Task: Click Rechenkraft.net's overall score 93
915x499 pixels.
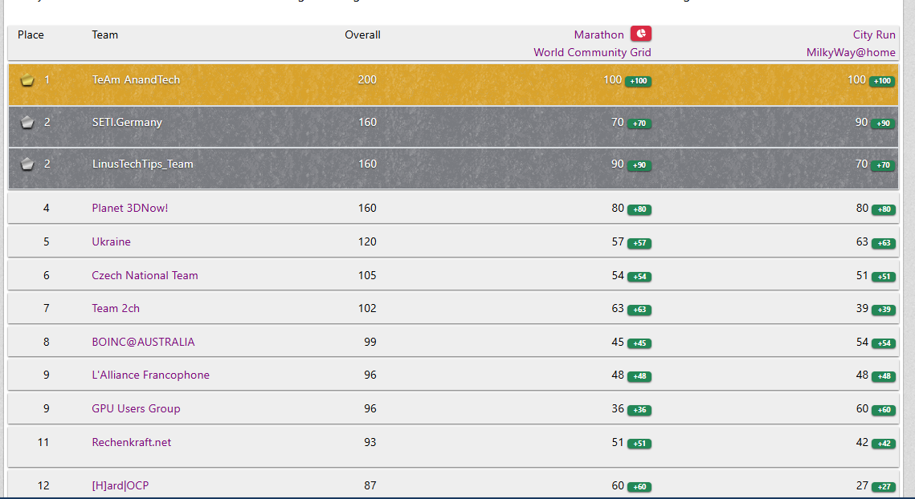Action: pos(370,443)
